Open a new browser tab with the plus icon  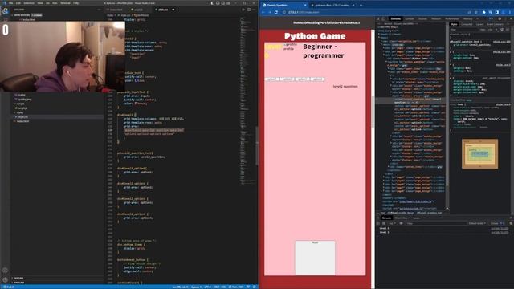pyautogui.click(x=361, y=6)
